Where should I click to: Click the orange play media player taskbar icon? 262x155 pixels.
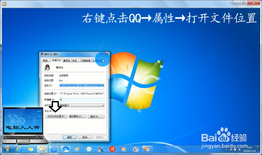[x=124, y=149]
